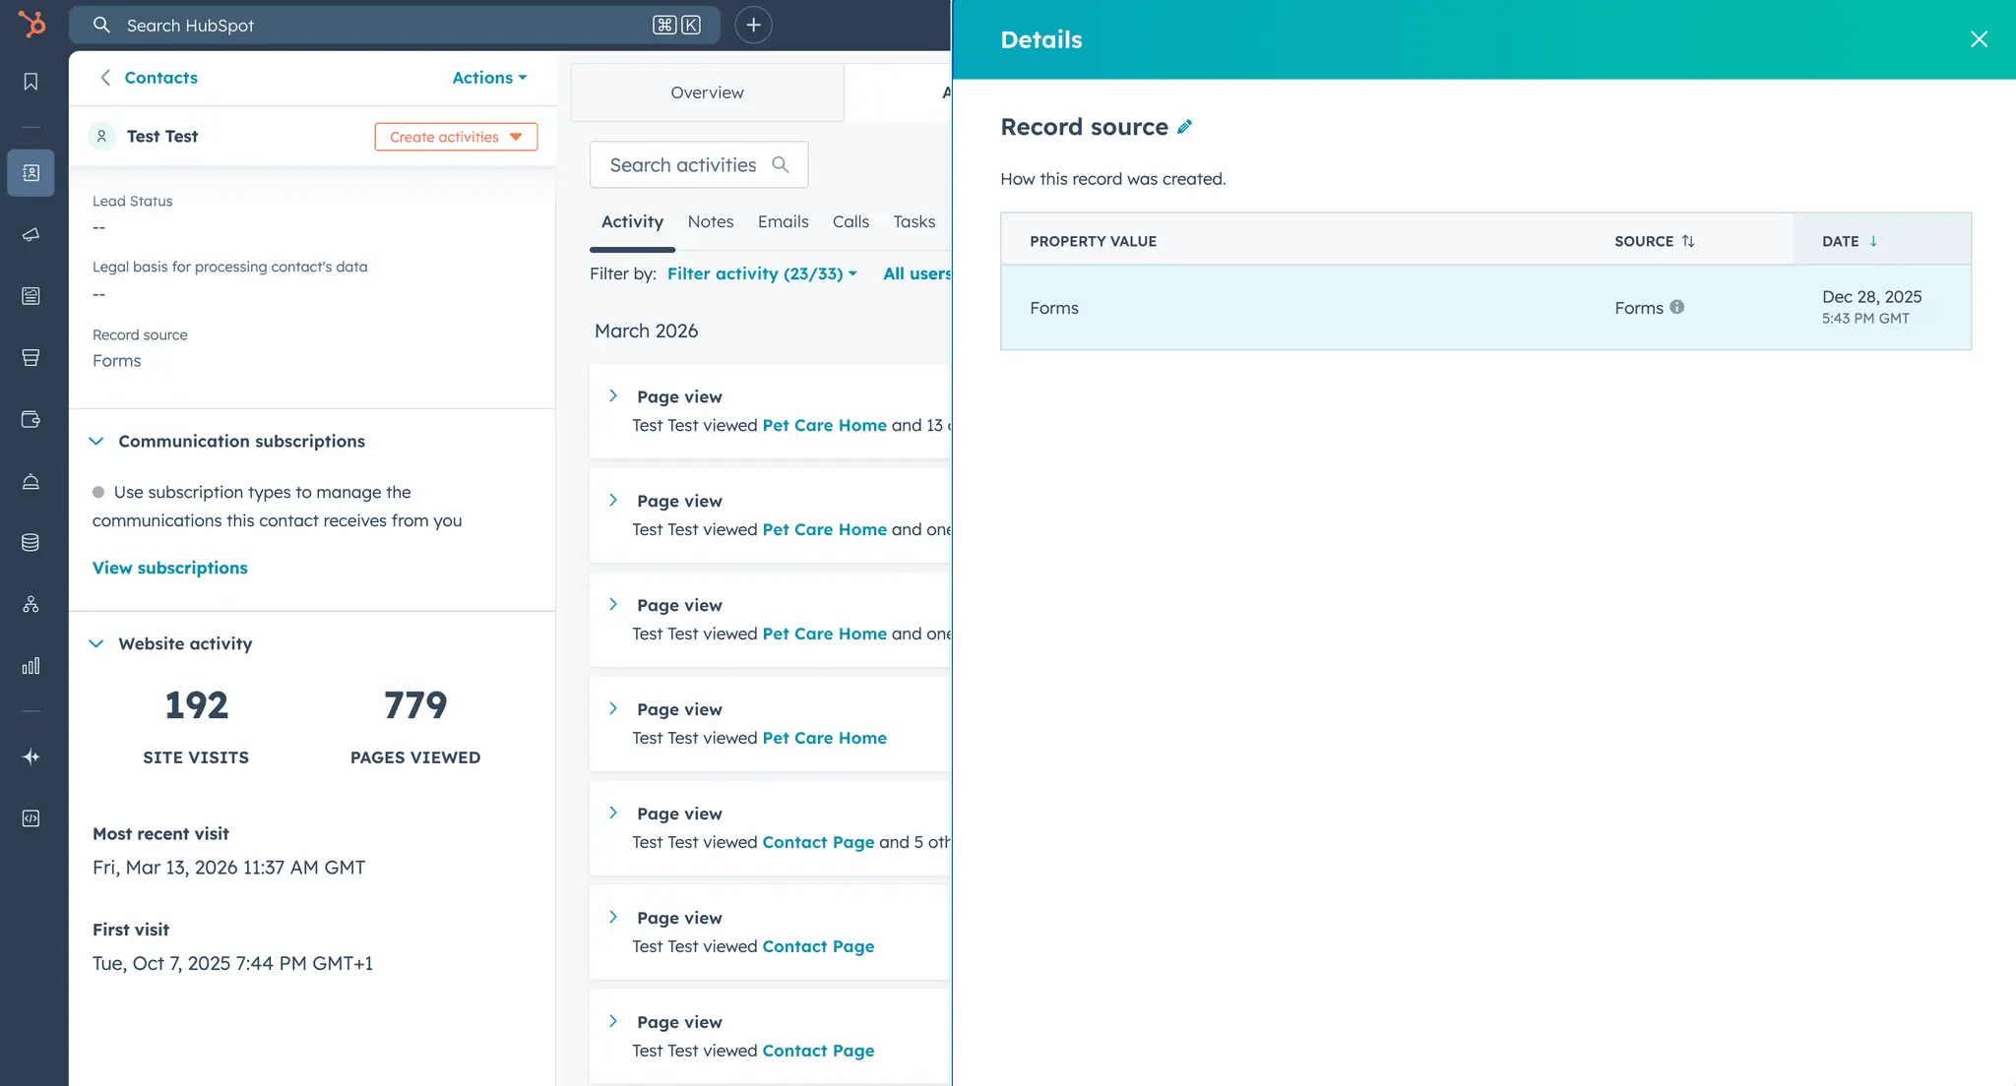Open the Create activities dropdown
Image resolution: width=2016 pixels, height=1086 pixels.
pyautogui.click(x=456, y=137)
